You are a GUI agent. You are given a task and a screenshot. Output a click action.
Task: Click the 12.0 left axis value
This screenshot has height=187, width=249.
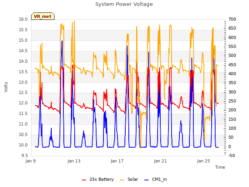[23, 103]
